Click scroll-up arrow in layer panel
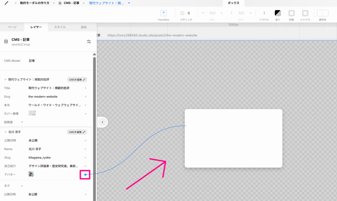Viewport: 337px width, 201px height. point(94,54)
